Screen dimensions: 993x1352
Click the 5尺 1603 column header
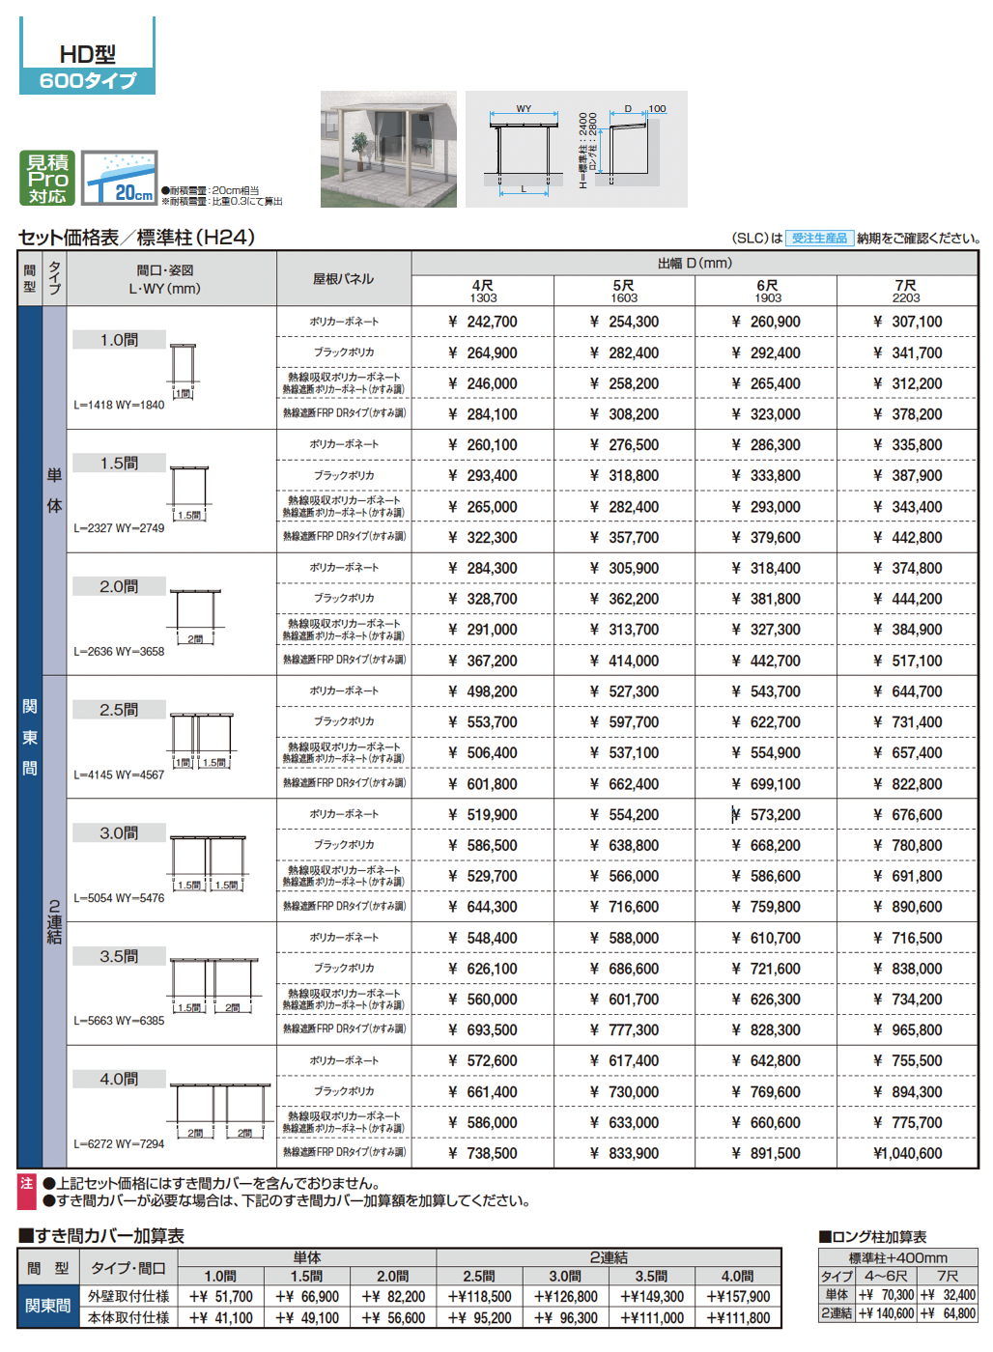[624, 291]
